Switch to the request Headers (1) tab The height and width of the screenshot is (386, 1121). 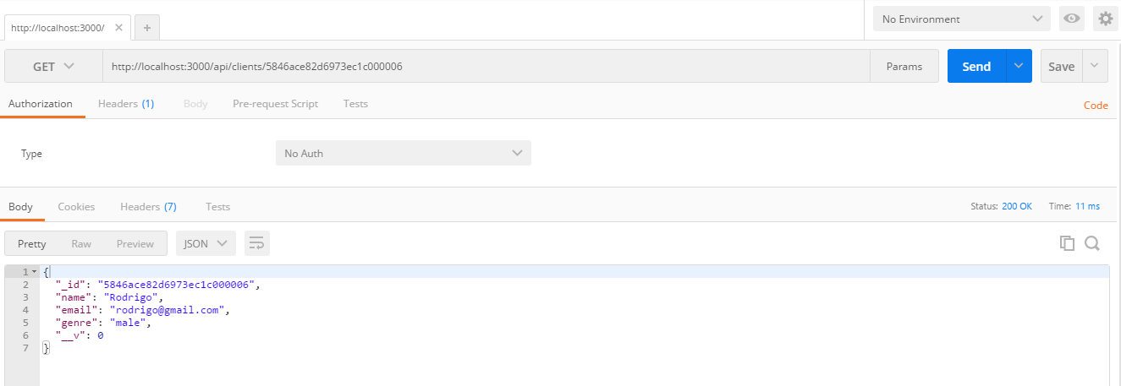126,104
